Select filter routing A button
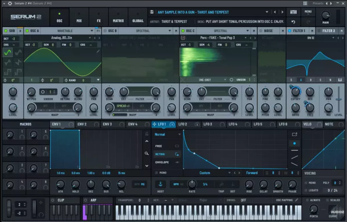The image size is (347, 222). point(301,80)
